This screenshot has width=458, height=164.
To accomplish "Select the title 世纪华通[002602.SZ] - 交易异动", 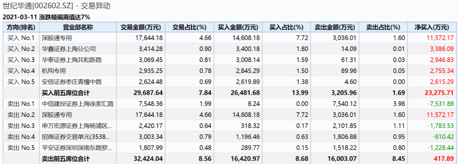I will (x=56, y=6).
